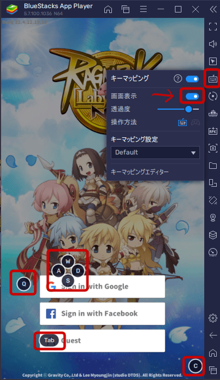The height and width of the screenshot is (380, 220).
Task: Open BlueStacks settings gear
Action: point(213,318)
